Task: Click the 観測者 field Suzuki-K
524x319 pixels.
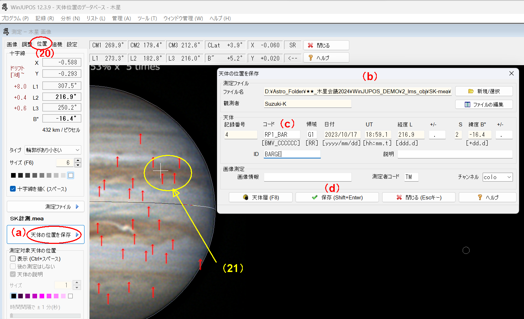Action: tap(308, 104)
